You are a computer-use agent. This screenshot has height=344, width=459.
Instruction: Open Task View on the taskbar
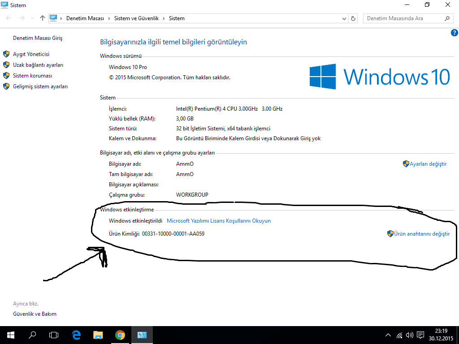(54, 335)
